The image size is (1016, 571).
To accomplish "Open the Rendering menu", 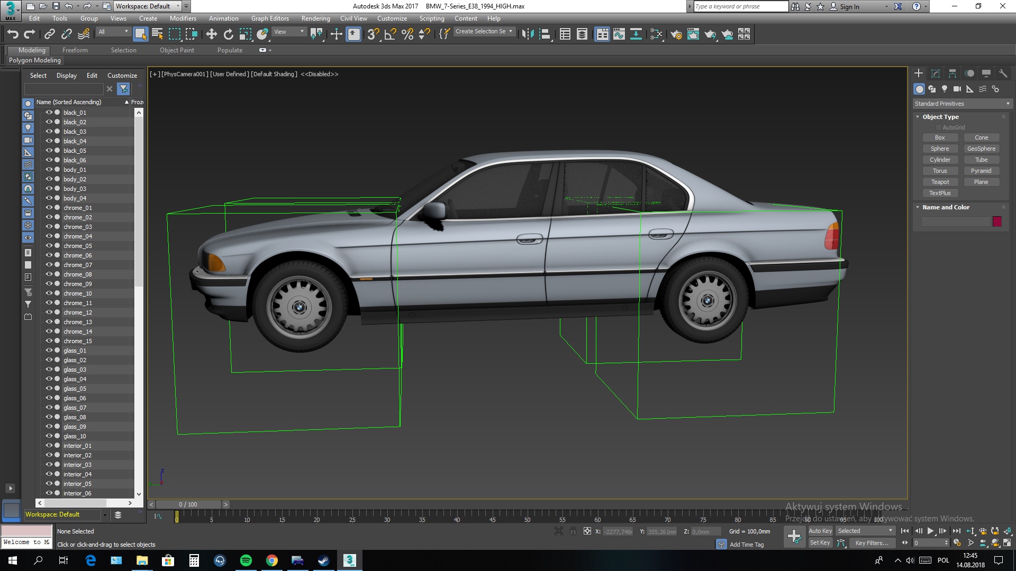I will click(316, 19).
